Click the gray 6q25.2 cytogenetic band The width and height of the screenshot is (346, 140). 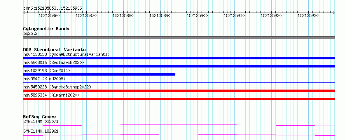coord(179,38)
